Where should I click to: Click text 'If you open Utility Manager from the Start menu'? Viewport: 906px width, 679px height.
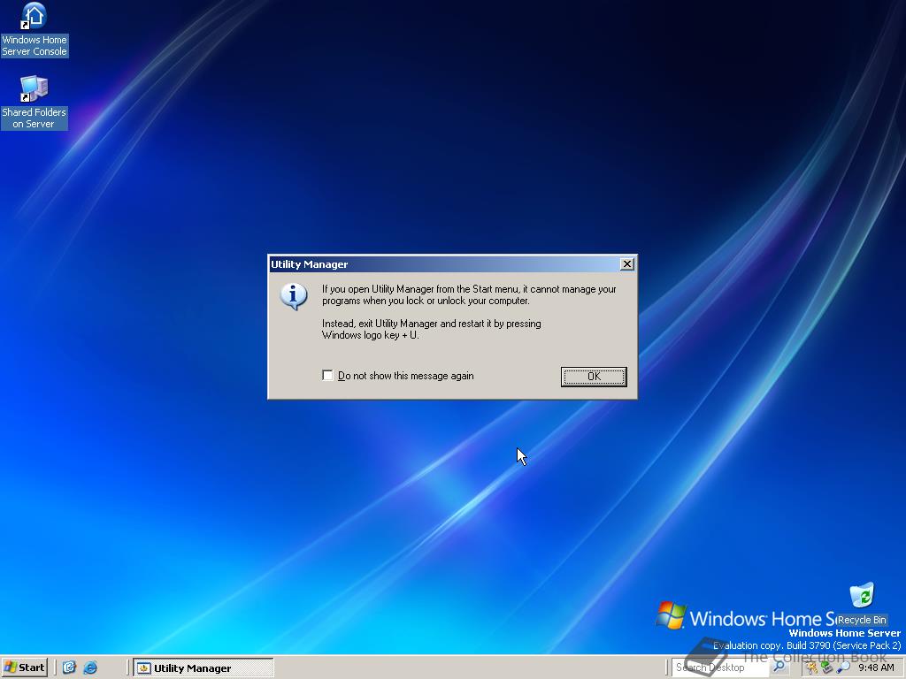(x=421, y=289)
